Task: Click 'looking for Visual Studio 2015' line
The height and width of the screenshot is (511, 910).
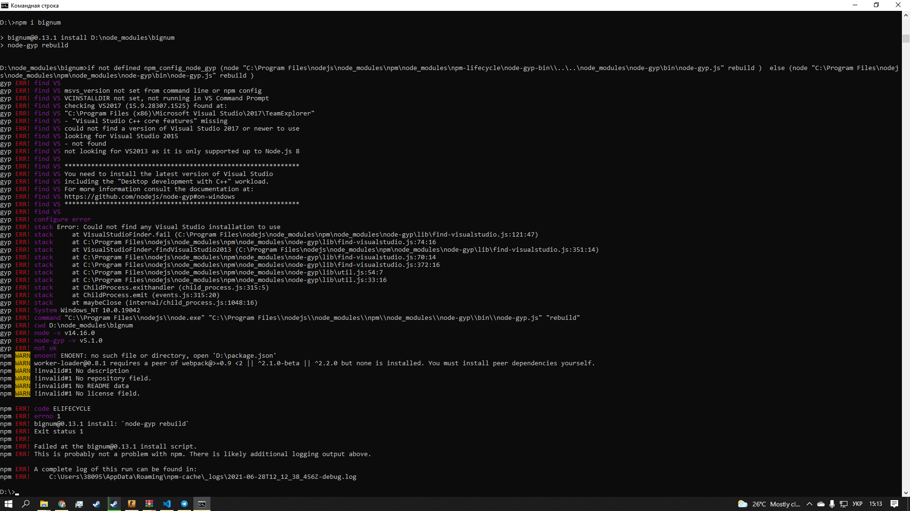Action: (89, 136)
